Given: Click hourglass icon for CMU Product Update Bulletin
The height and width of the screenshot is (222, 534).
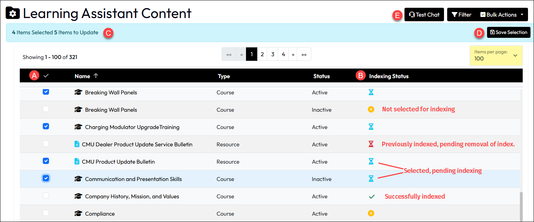Looking at the screenshot, I should pos(371,162).
